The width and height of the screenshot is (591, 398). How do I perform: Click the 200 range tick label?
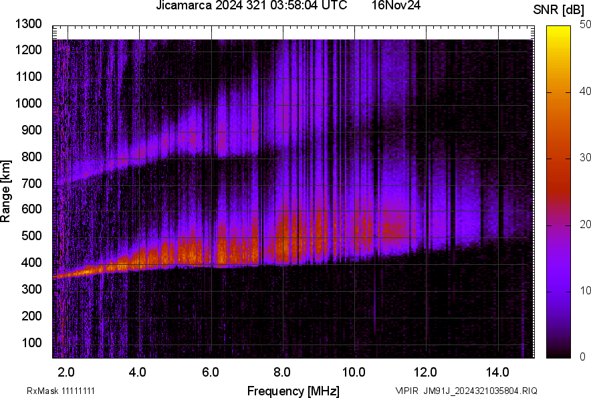pyautogui.click(x=31, y=316)
